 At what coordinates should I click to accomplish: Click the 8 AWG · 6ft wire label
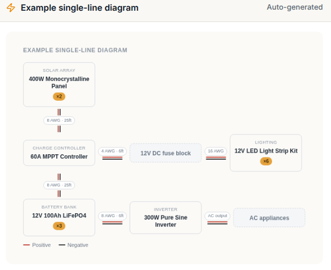click(x=112, y=216)
